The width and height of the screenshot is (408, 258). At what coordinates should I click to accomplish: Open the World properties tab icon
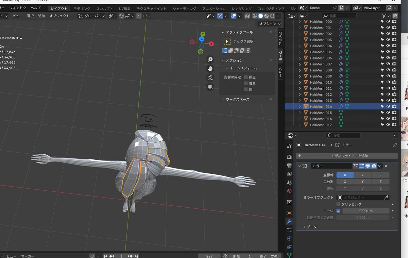(289, 191)
